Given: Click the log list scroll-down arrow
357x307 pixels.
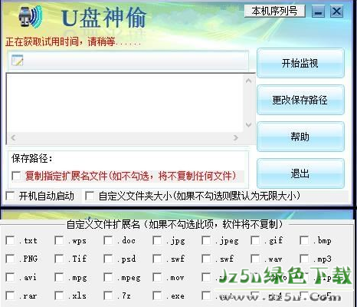Looking at the screenshot, I should coord(248,125).
